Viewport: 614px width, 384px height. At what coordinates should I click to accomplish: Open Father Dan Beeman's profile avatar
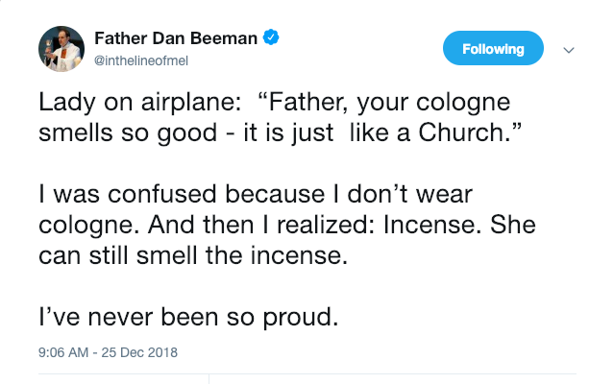[x=61, y=49]
